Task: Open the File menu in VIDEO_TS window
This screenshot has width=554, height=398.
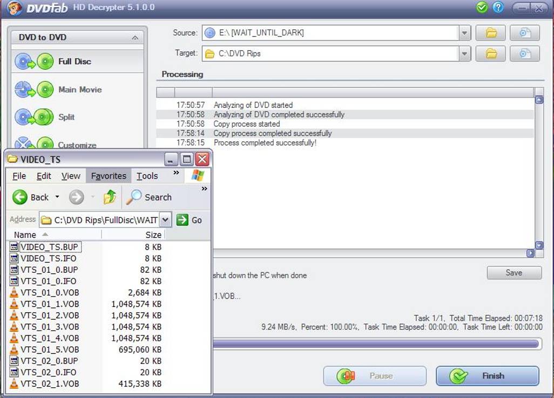Action: 19,176
